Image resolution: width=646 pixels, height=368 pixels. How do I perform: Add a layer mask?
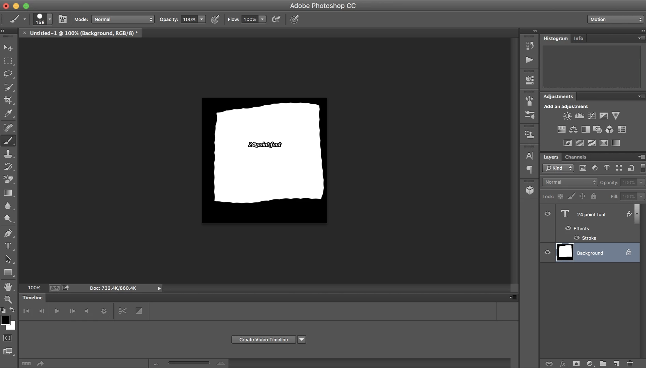point(576,364)
